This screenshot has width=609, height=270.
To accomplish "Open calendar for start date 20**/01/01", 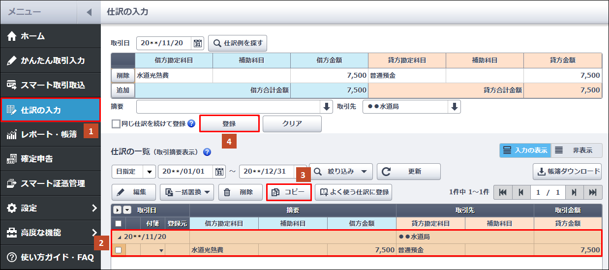I will pos(219,172).
